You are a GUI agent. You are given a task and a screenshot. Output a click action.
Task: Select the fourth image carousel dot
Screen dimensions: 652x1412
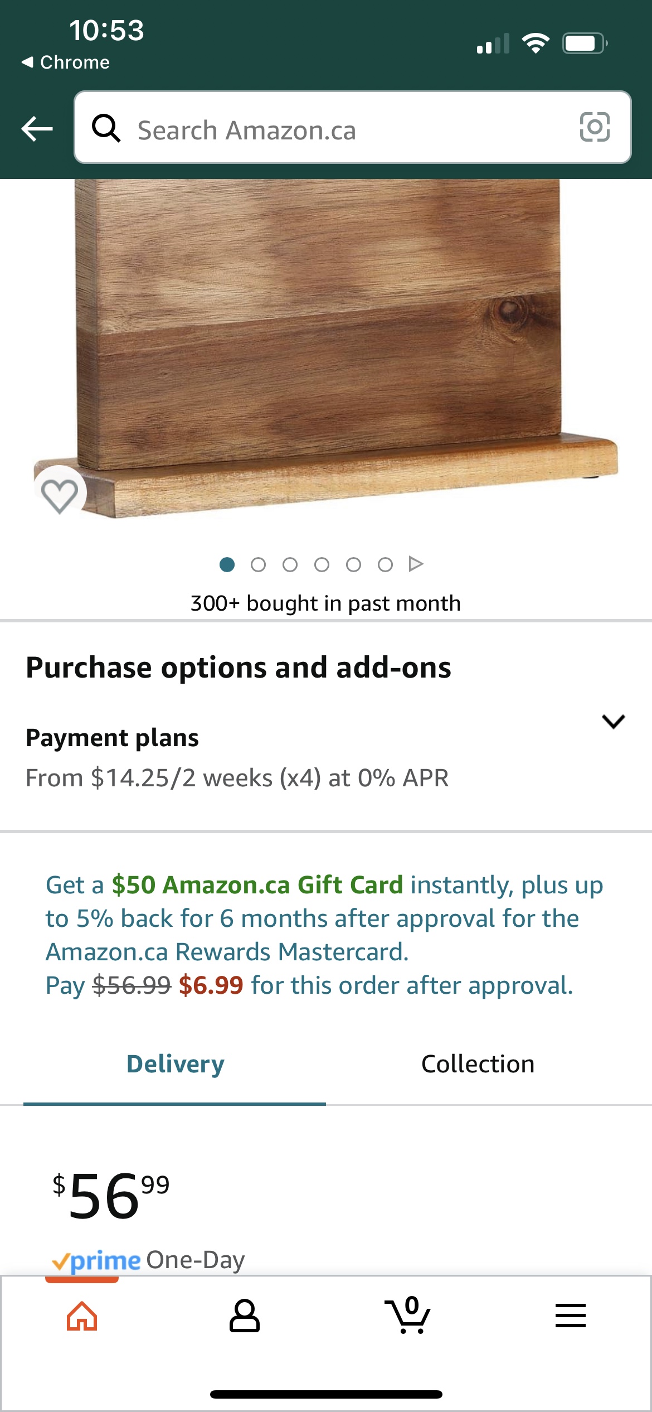322,565
